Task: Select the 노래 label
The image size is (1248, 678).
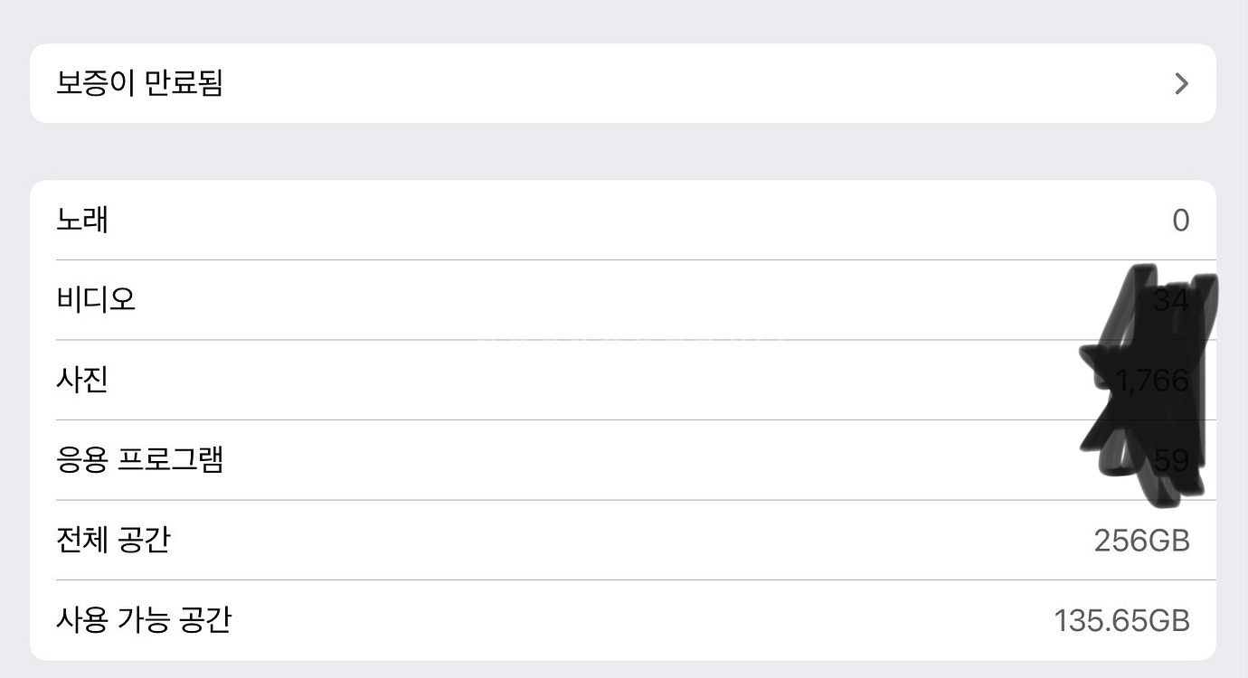Action: pyautogui.click(x=82, y=220)
